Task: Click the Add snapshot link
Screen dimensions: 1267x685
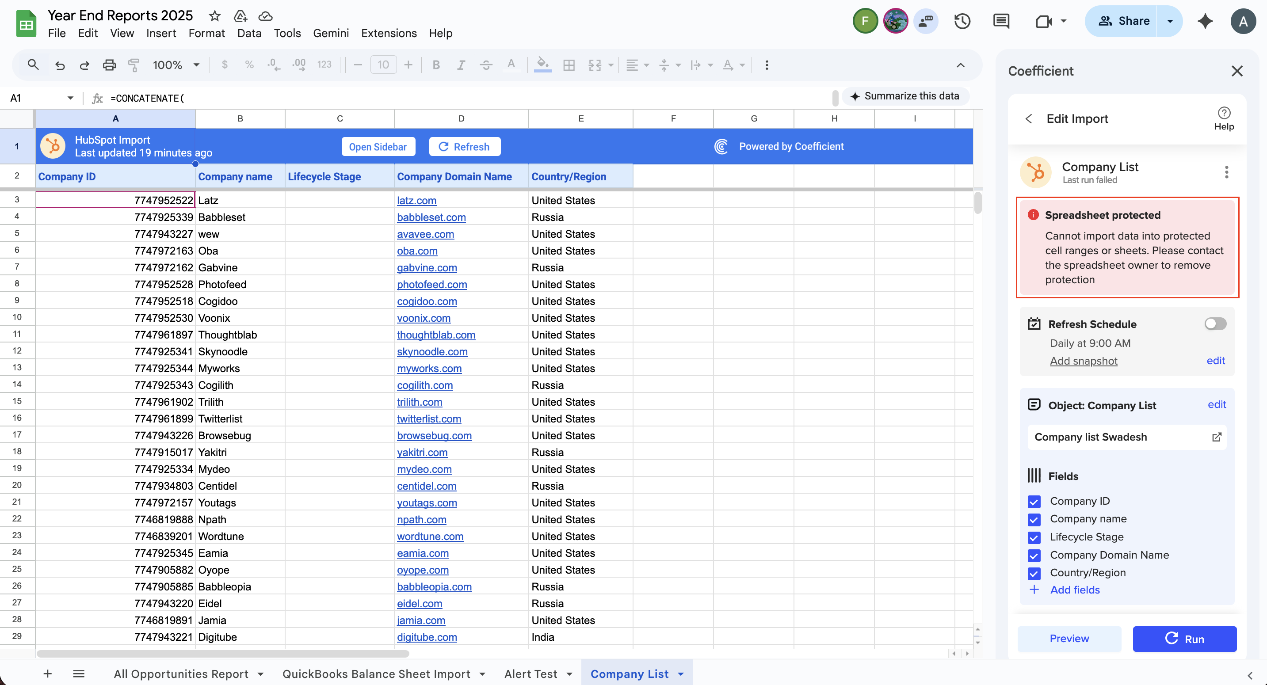Action: click(x=1084, y=361)
